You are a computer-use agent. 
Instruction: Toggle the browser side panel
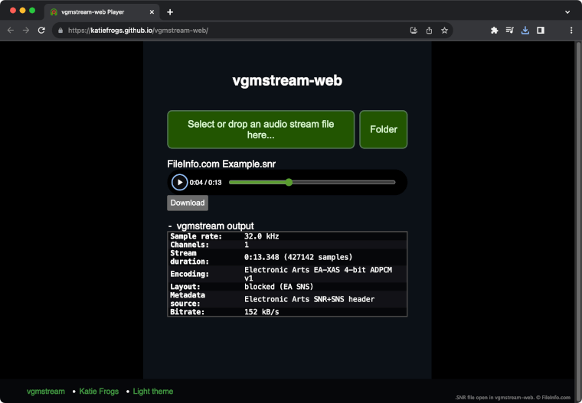[x=541, y=31]
